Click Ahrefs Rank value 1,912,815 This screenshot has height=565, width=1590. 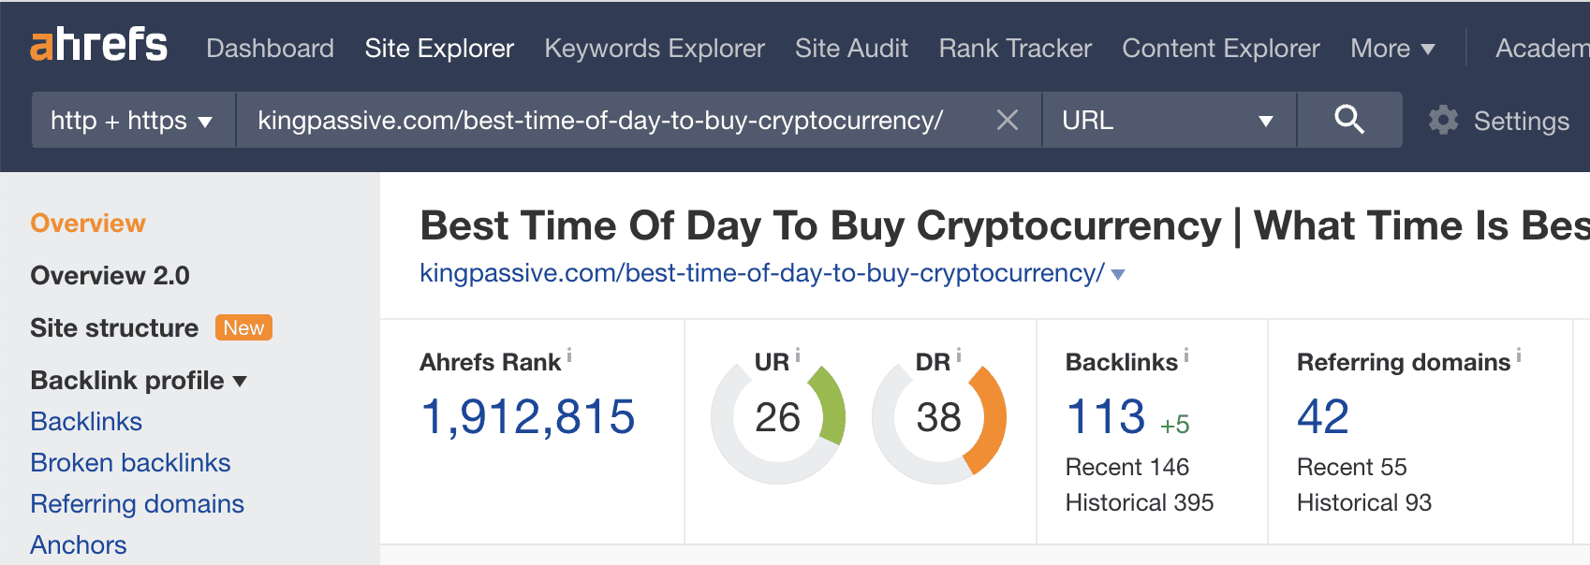(528, 417)
